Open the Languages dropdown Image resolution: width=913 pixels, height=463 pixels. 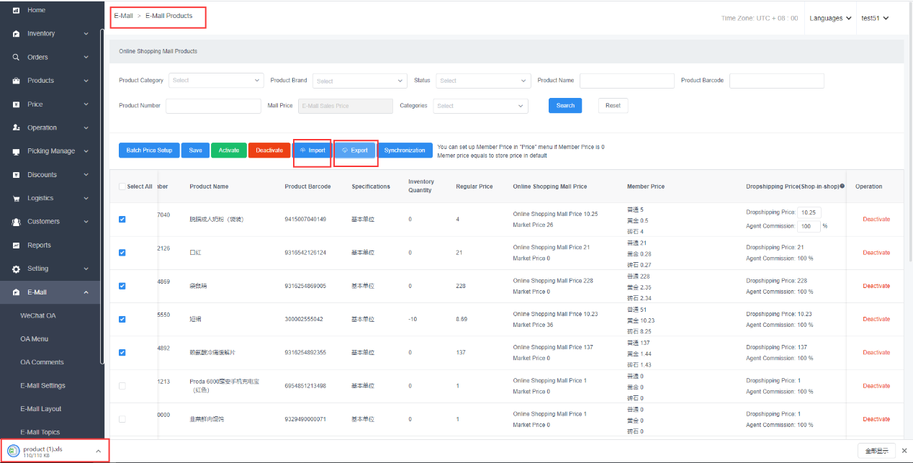click(829, 18)
